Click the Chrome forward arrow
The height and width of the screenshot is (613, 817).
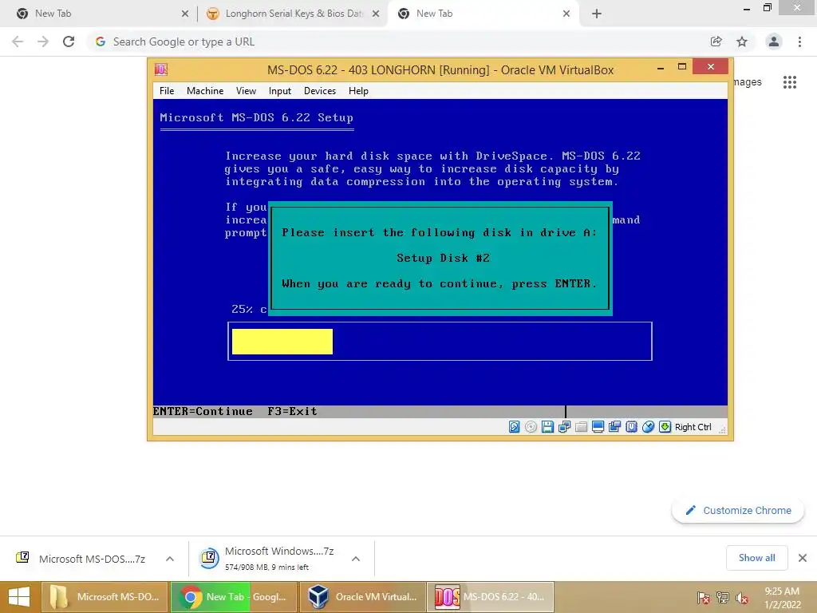tap(43, 42)
